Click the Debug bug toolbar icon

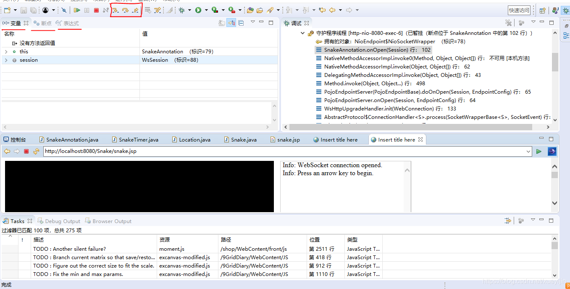coord(181,9)
